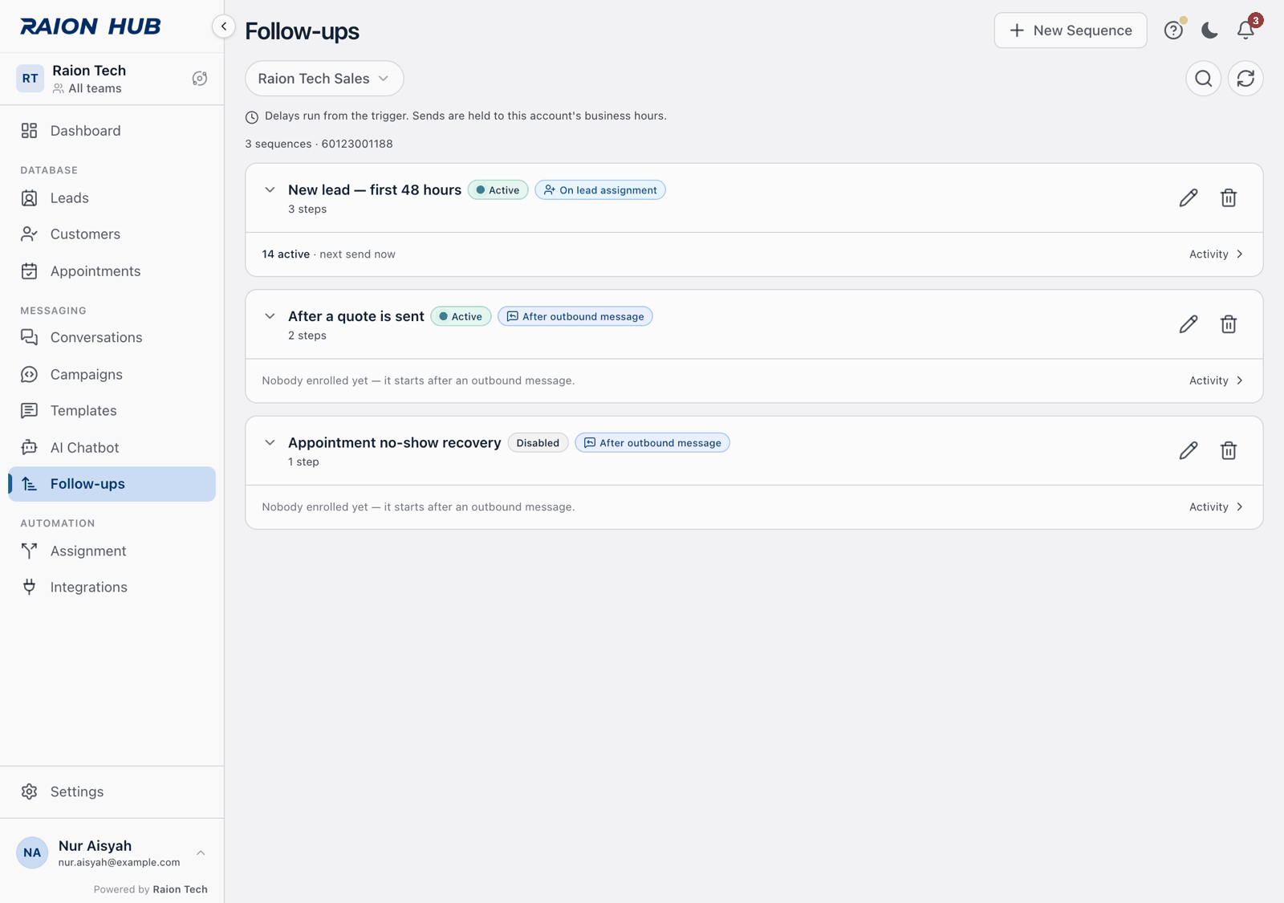
Task: Open the Raion Tech Sales dropdown
Action: [x=324, y=79]
